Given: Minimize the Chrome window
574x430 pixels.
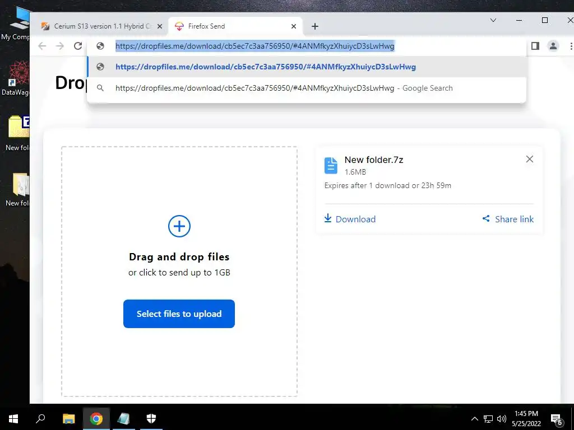Looking at the screenshot, I should (519, 20).
